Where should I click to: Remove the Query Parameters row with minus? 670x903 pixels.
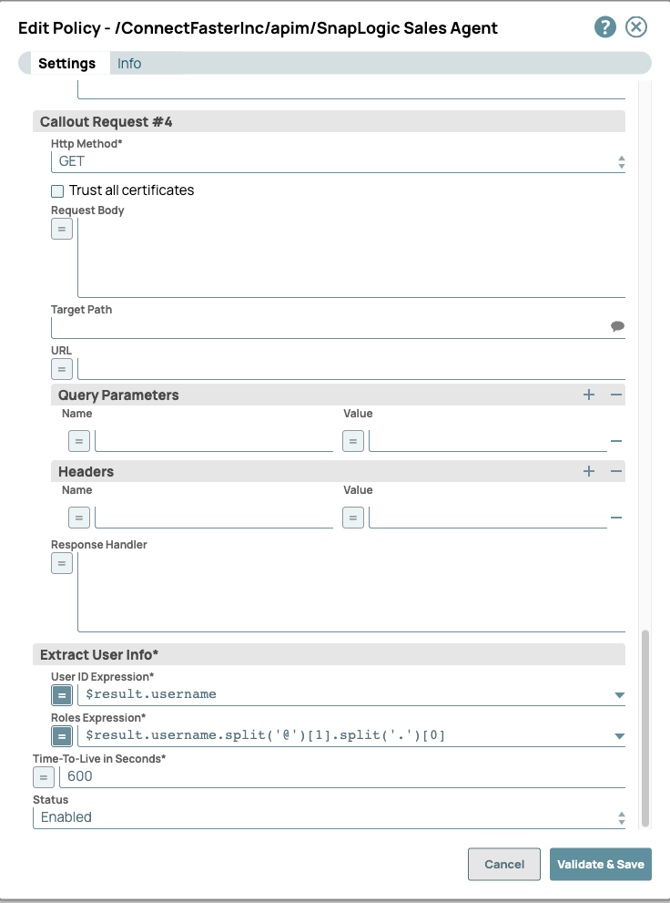(616, 441)
